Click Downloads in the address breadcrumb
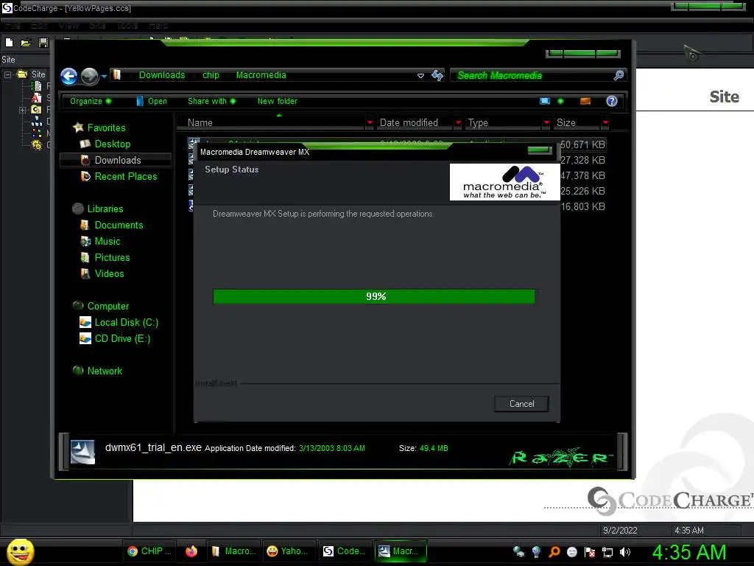This screenshot has width=754, height=566. click(x=161, y=75)
